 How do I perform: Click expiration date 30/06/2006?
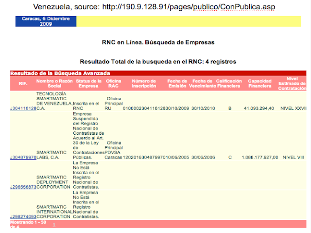(x=203, y=158)
